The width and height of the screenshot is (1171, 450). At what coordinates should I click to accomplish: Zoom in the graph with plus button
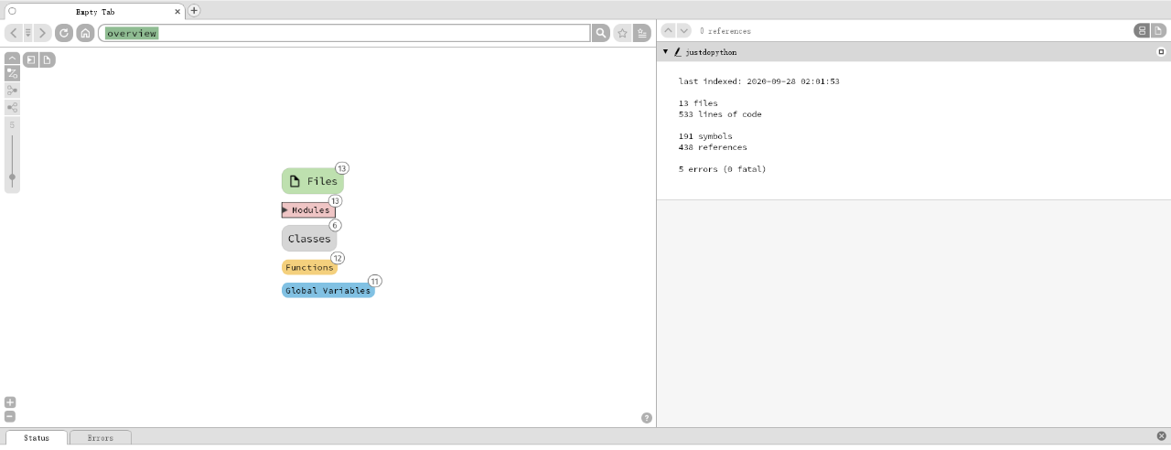10,402
